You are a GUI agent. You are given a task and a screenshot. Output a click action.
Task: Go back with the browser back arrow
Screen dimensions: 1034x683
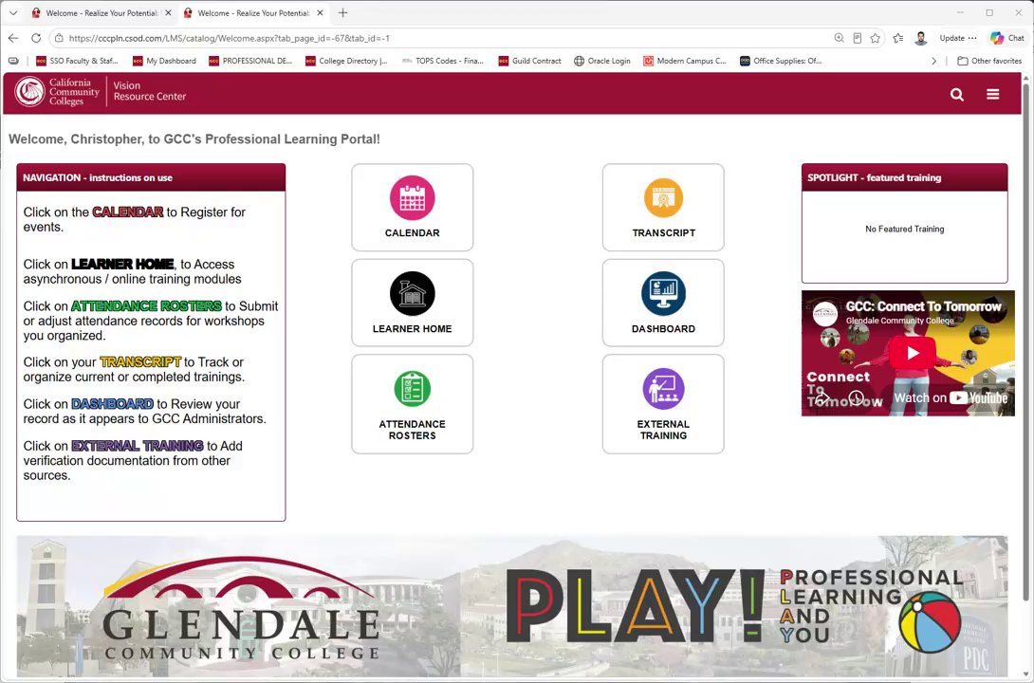13,38
